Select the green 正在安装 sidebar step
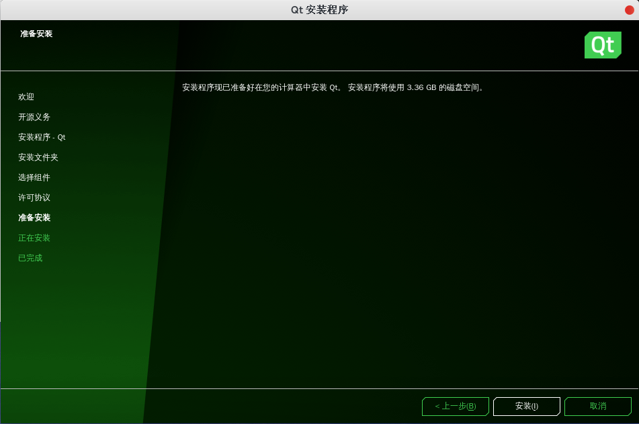Image resolution: width=639 pixels, height=424 pixels. 34,238
